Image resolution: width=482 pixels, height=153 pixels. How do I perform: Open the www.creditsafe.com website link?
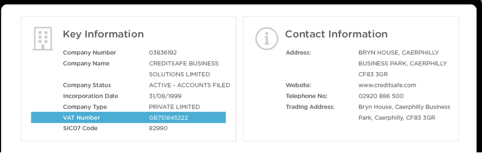click(x=387, y=85)
